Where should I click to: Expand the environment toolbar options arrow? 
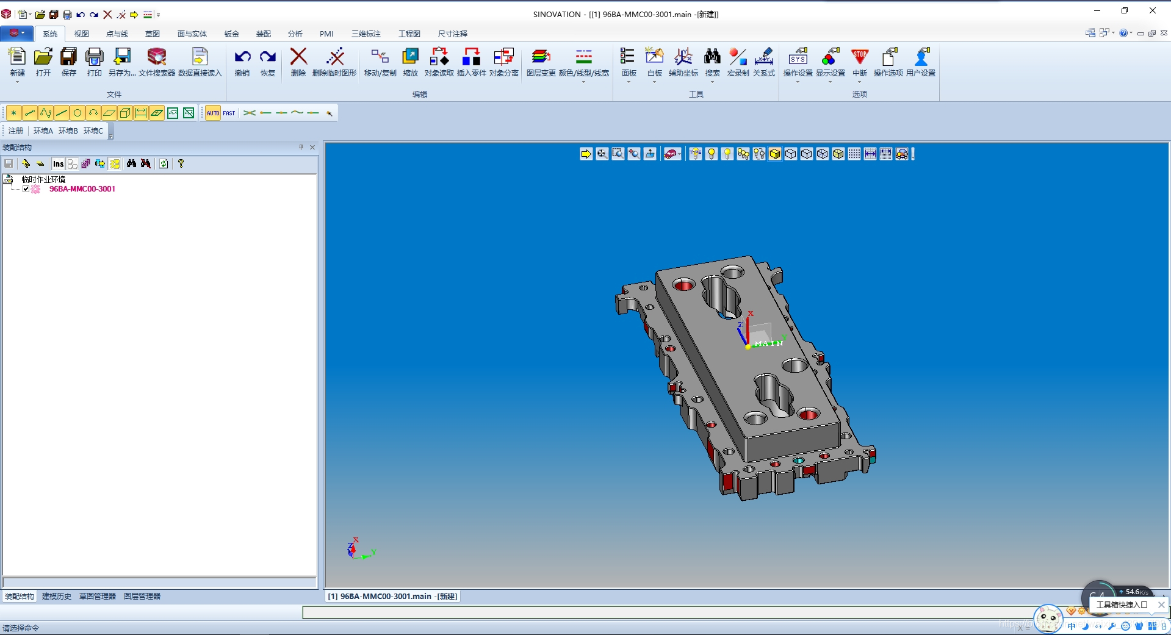coord(111,137)
